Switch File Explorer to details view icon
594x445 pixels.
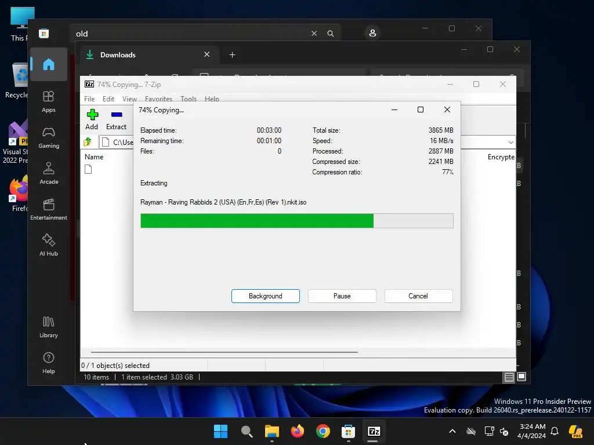(x=509, y=377)
